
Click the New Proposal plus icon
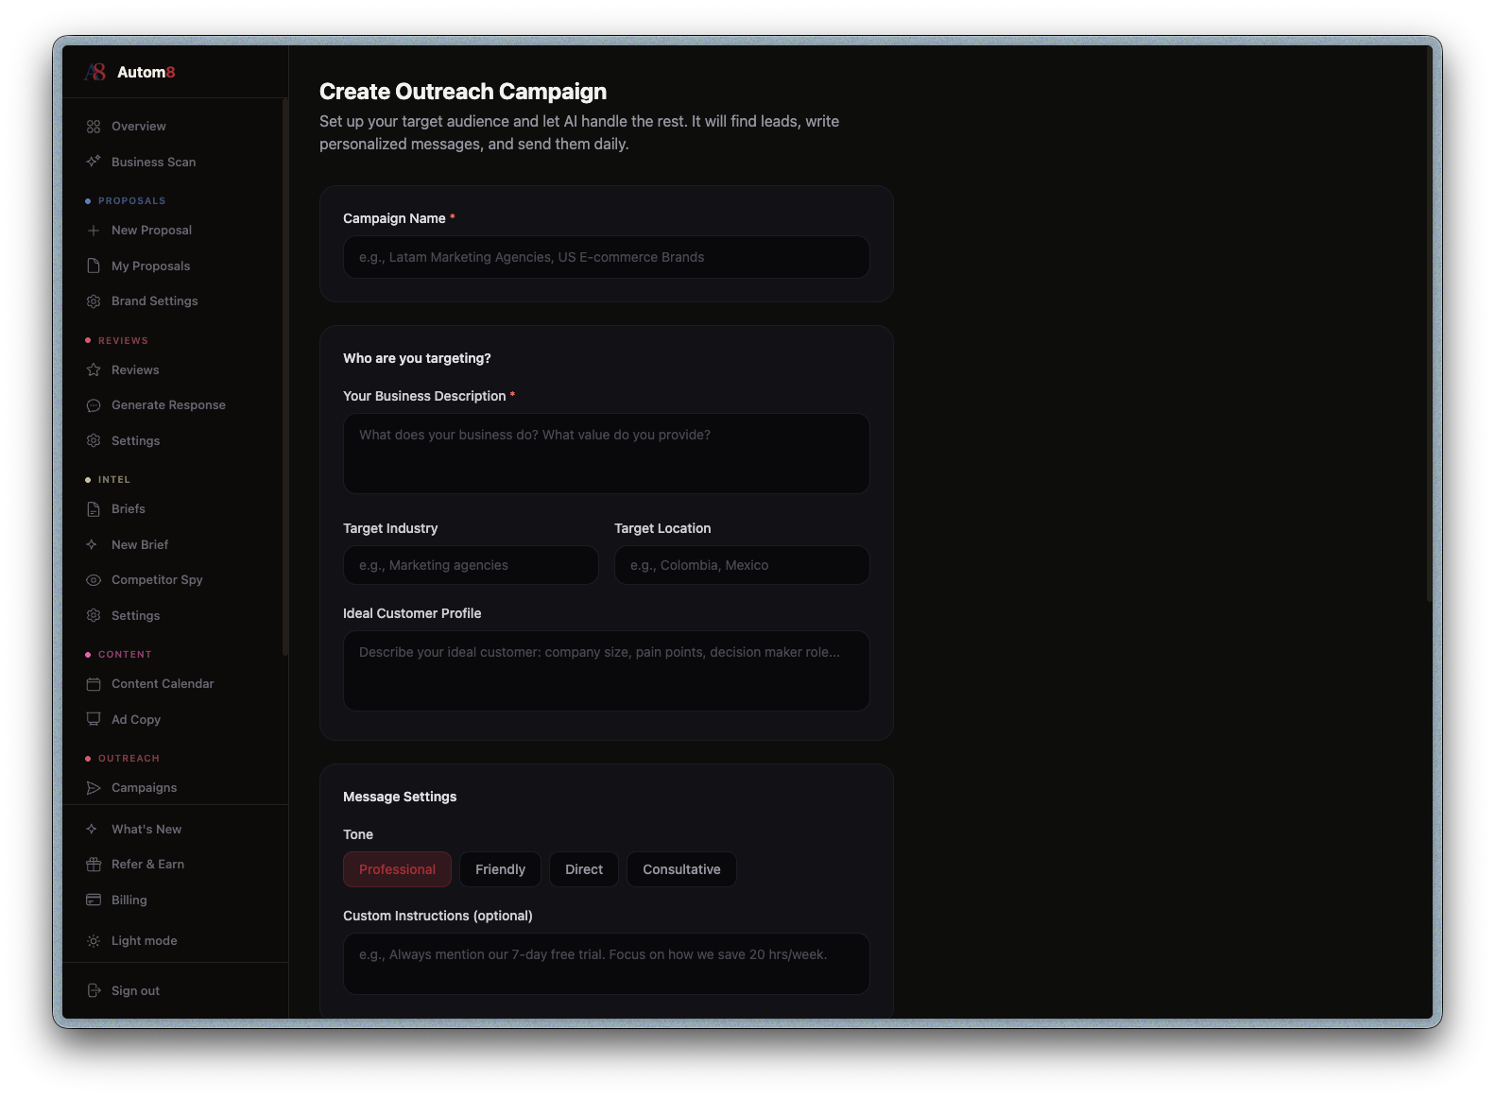click(x=94, y=231)
